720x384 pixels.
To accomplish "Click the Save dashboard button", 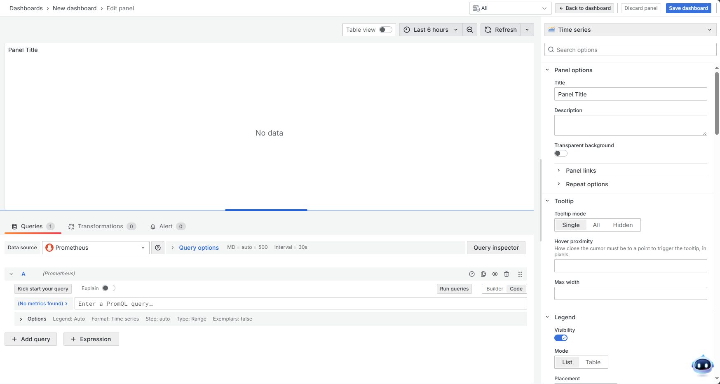I will [x=688, y=8].
